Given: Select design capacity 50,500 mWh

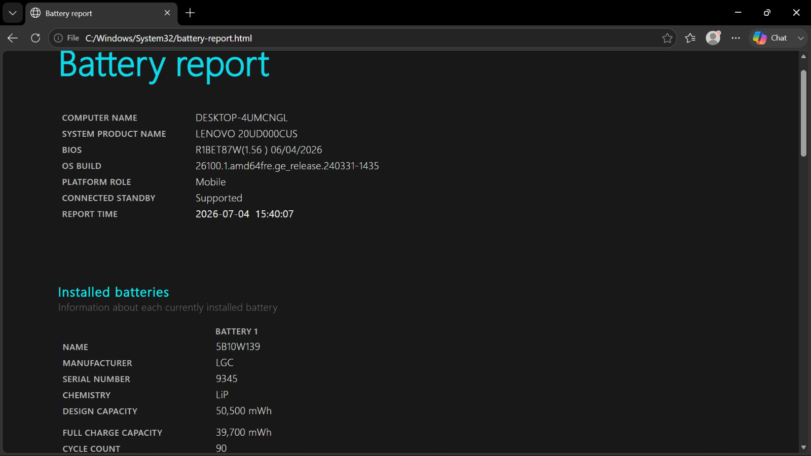Looking at the screenshot, I should [x=244, y=411].
